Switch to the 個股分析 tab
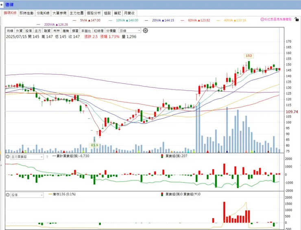 click(x=94, y=13)
